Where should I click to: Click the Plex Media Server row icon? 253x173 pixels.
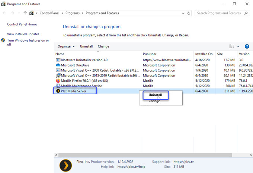(x=58, y=91)
